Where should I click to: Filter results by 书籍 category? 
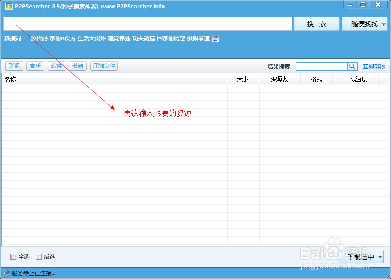point(78,66)
